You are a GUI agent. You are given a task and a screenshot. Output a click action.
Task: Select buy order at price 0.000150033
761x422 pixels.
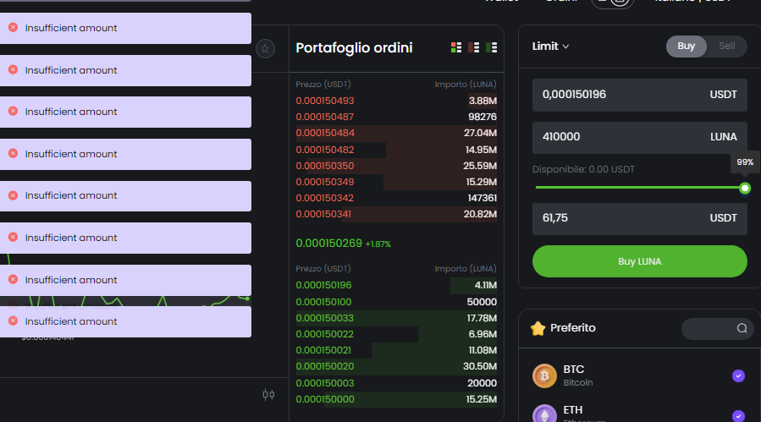(396, 318)
